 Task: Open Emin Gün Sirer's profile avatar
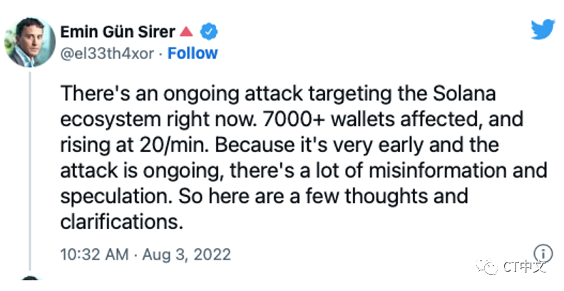30,43
